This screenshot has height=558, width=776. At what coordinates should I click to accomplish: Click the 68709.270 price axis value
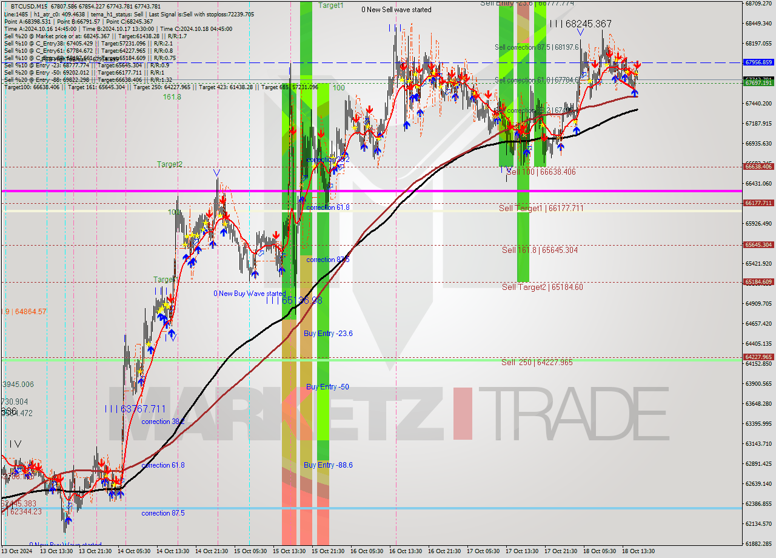pos(758,4)
